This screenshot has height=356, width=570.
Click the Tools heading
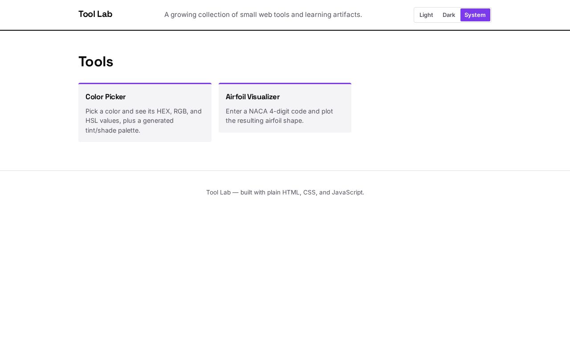(x=96, y=61)
